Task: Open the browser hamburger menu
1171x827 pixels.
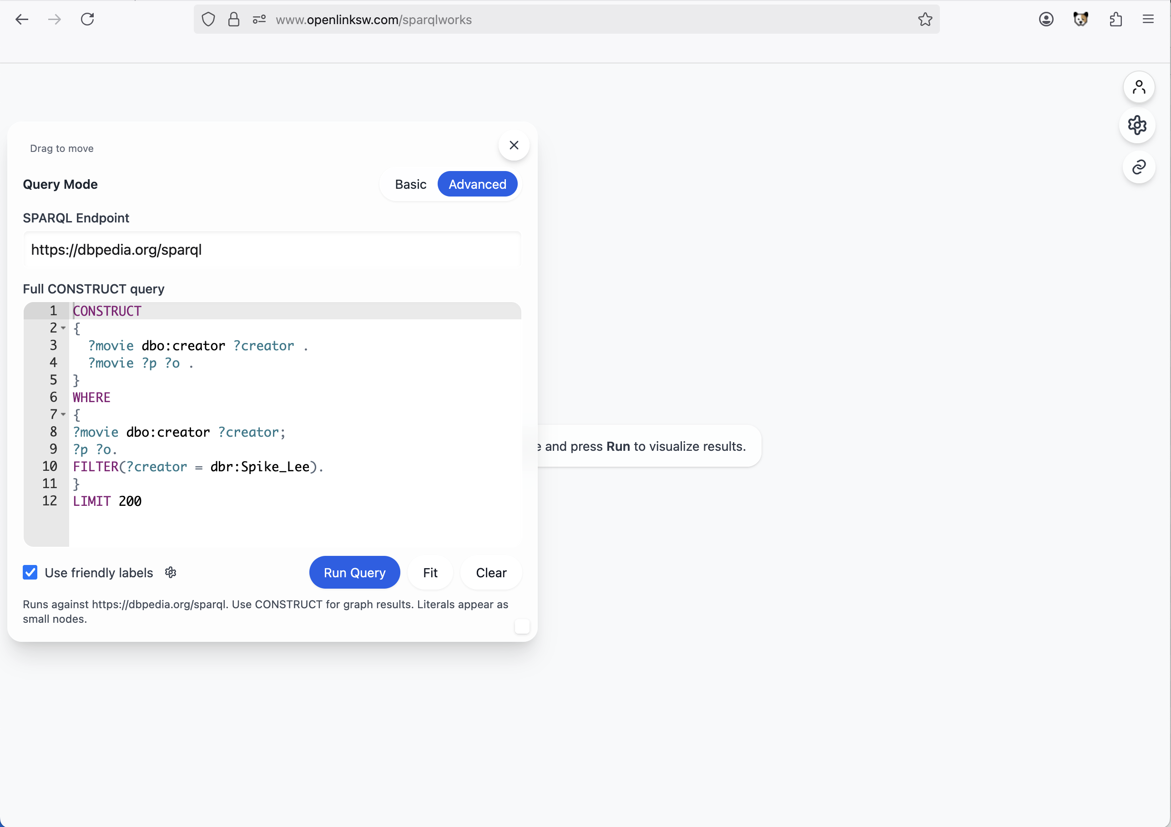Action: tap(1148, 20)
